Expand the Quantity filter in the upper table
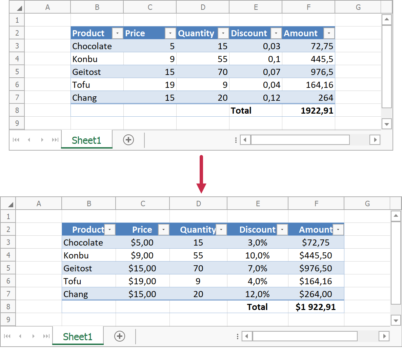 (x=223, y=33)
